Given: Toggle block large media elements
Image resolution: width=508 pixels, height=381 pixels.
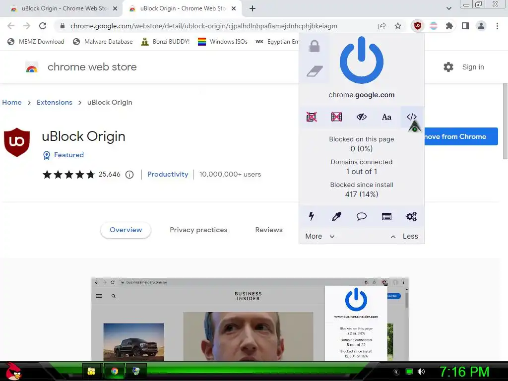Looking at the screenshot, I should pos(336,117).
